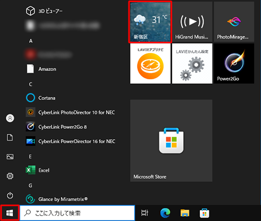This screenshot has width=261, height=221.
Task: Open the Shinjuku weather tile
Action: click(x=150, y=22)
